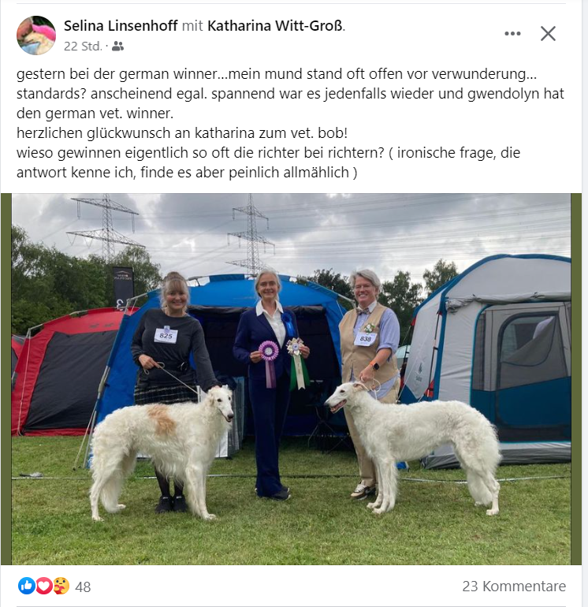Screen dimensions: 588x607
Task: Click the hugging Care emoji reaction icon
Action: 61,586
